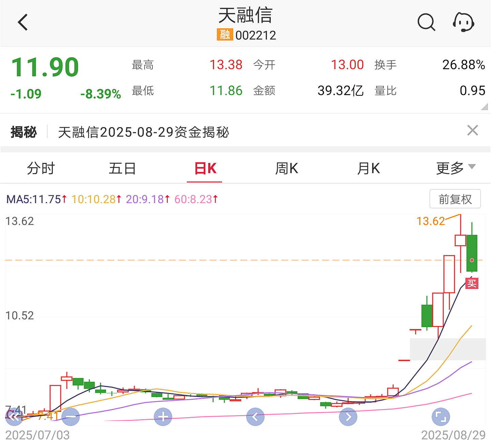Tap the current price 11.90
The width and height of the screenshot is (491, 440).
coord(45,67)
